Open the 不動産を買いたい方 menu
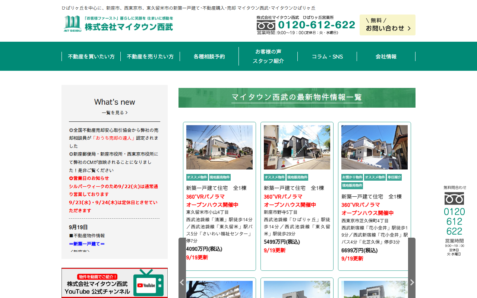Screen dimensions: 477x298 91,57
